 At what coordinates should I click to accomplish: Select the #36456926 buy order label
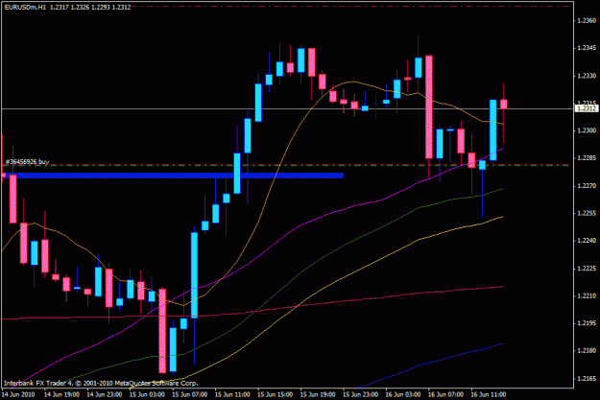(27, 162)
